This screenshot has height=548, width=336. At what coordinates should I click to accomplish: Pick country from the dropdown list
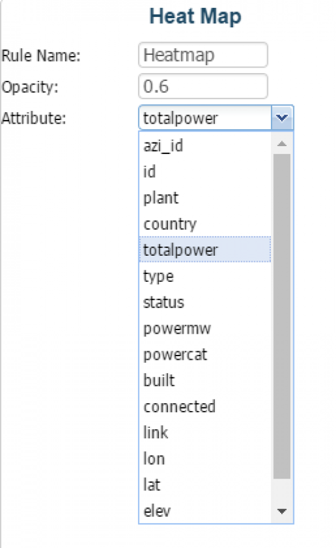205,223
